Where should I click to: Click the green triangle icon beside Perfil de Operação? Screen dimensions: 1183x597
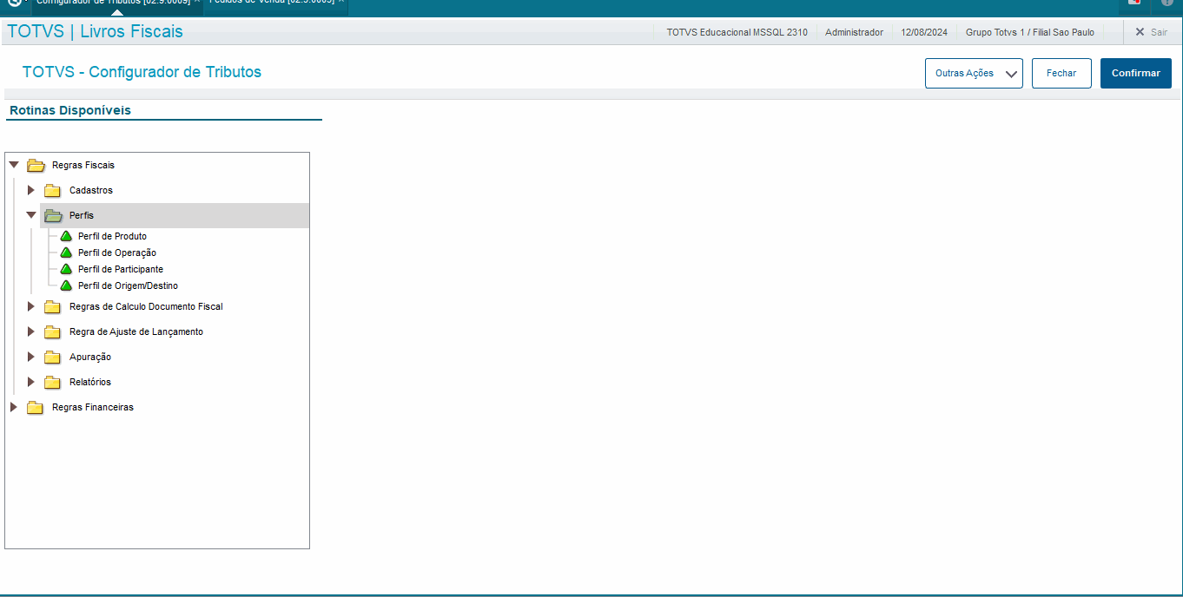66,253
